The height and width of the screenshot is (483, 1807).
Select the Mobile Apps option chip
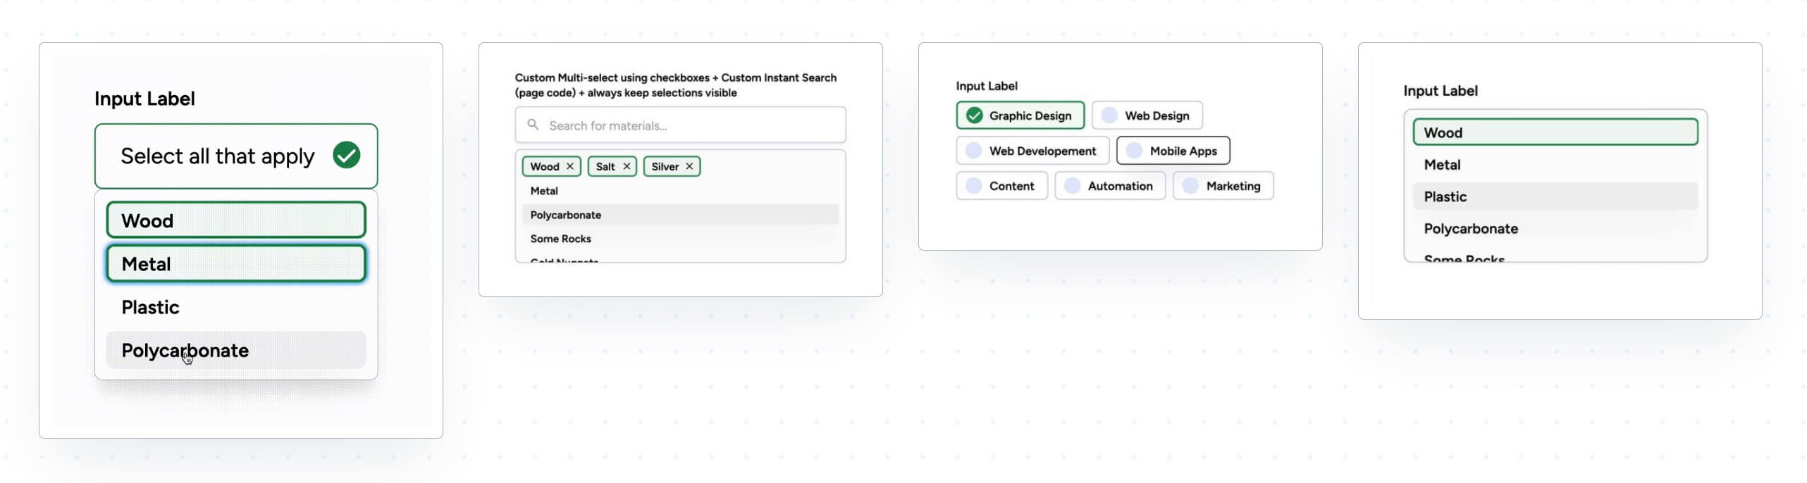[1173, 151]
